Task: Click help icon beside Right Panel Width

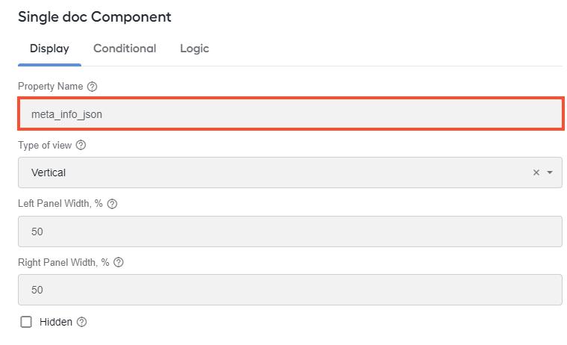Action: [119, 262]
